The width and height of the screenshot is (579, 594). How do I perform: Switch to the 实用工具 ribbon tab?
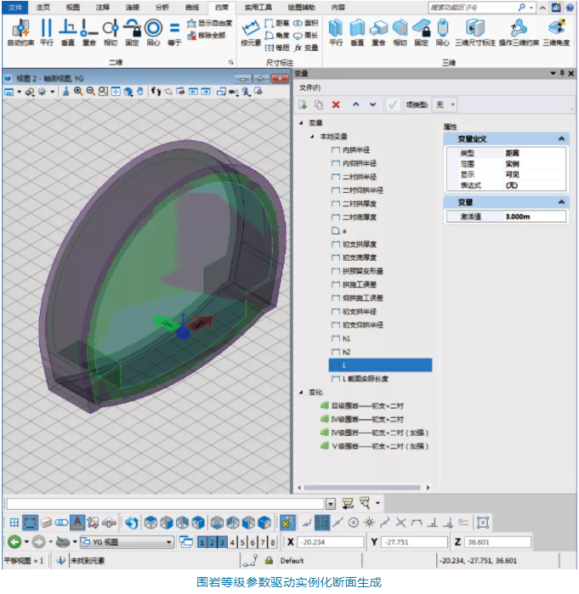click(x=258, y=7)
